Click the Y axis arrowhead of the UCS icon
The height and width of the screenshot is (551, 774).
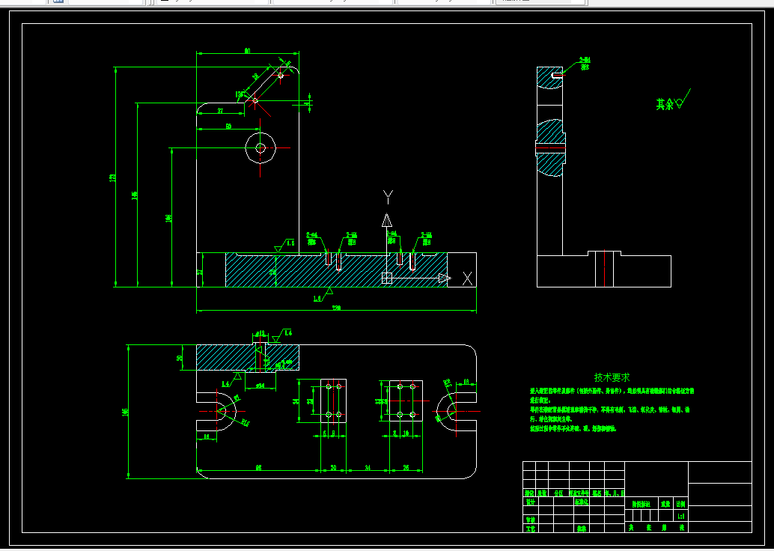(x=387, y=220)
